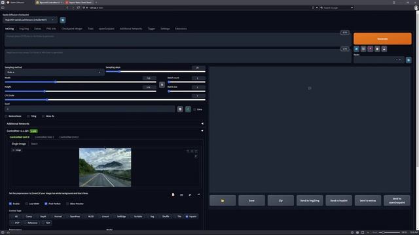Click the browser reload button

(x=79, y=8)
